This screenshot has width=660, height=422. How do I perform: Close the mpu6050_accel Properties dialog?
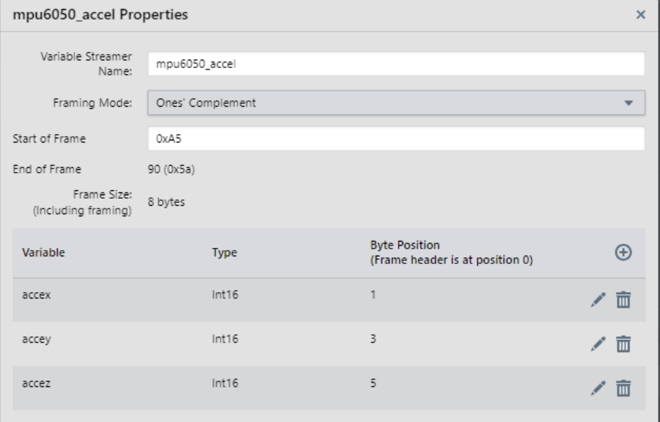640,15
